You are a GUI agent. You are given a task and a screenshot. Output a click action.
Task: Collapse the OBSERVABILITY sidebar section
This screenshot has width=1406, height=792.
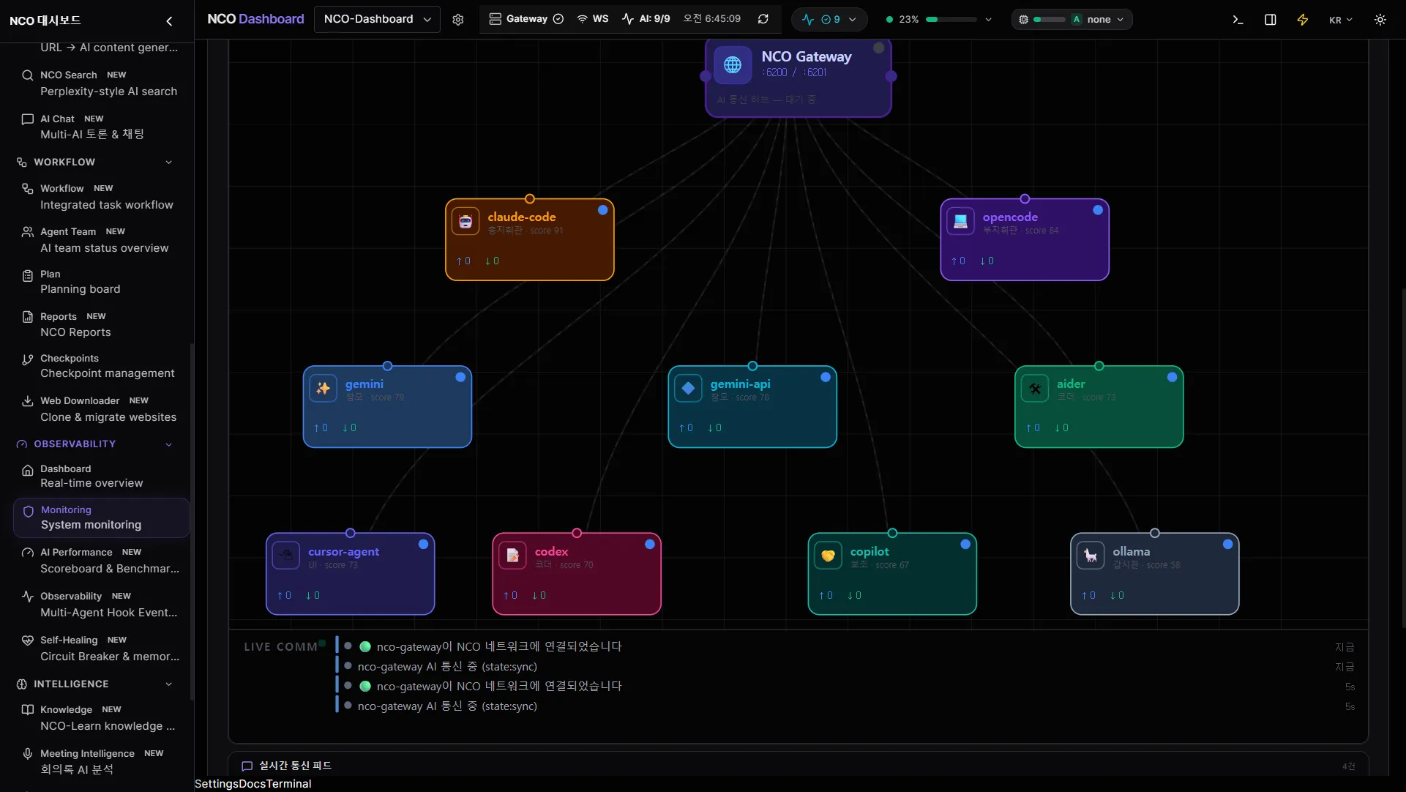(169, 444)
